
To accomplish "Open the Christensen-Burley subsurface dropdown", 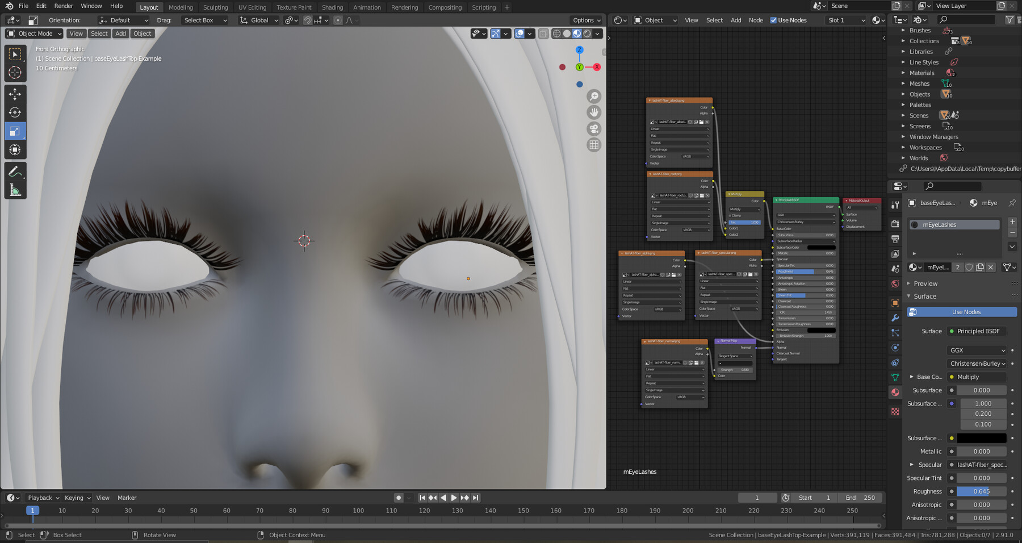I will point(977,364).
